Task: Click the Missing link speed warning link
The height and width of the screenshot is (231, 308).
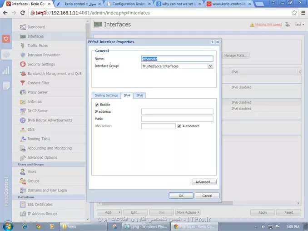Action: [268, 25]
